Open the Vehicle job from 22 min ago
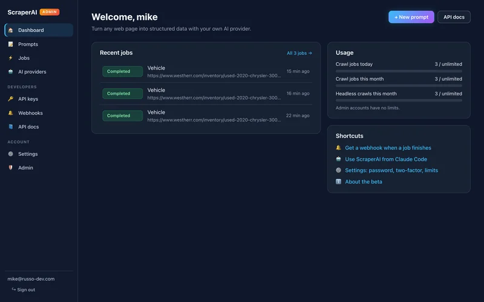The height and width of the screenshot is (302, 484). point(206,116)
